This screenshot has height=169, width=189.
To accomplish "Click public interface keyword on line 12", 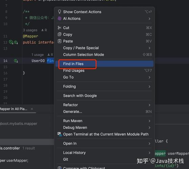I will (38, 42).
